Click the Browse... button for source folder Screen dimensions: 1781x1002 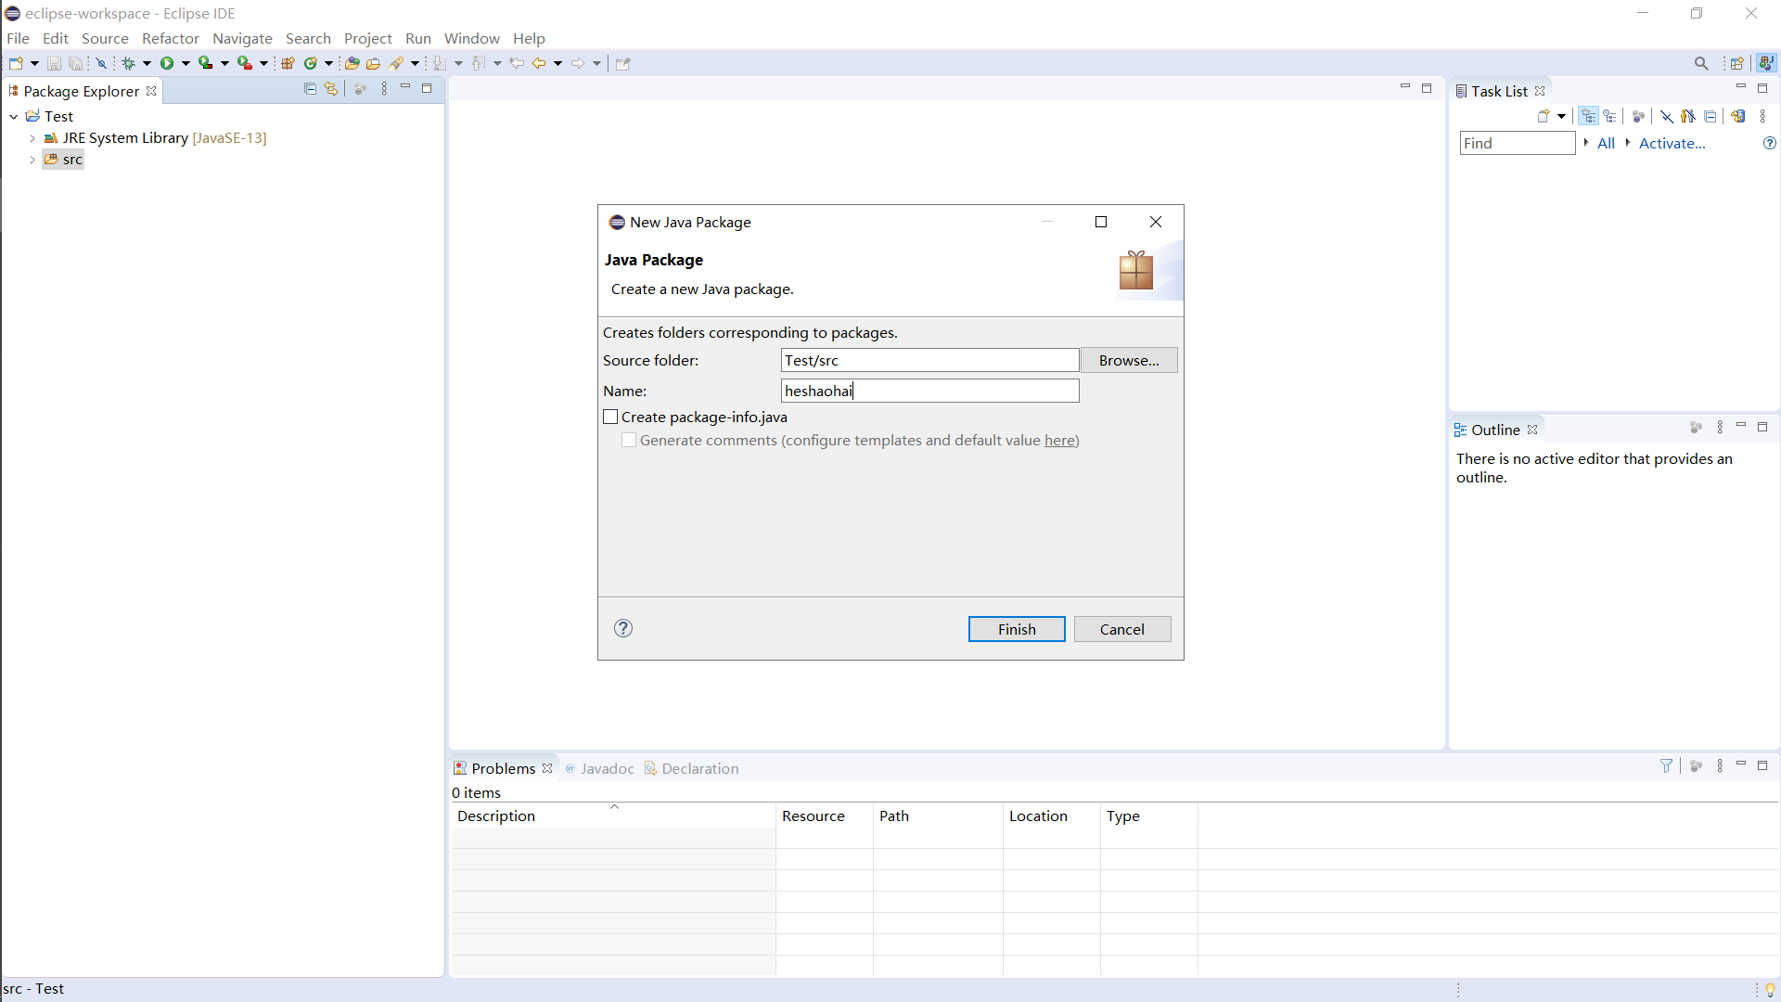pos(1128,360)
